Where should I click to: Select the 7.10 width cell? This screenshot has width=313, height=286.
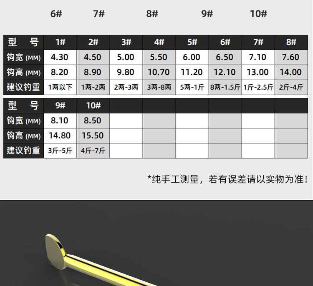(258, 57)
